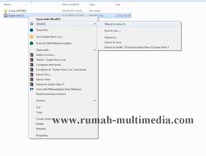The height and width of the screenshot is (156, 206).
Task: Sort by the Size column header
Action: tap(118, 5)
